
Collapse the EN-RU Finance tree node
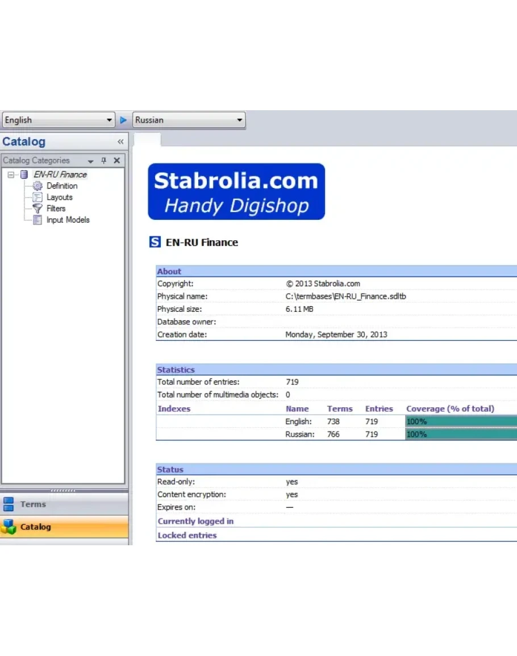(11, 174)
